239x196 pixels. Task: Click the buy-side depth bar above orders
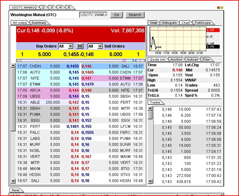pos(75,61)
